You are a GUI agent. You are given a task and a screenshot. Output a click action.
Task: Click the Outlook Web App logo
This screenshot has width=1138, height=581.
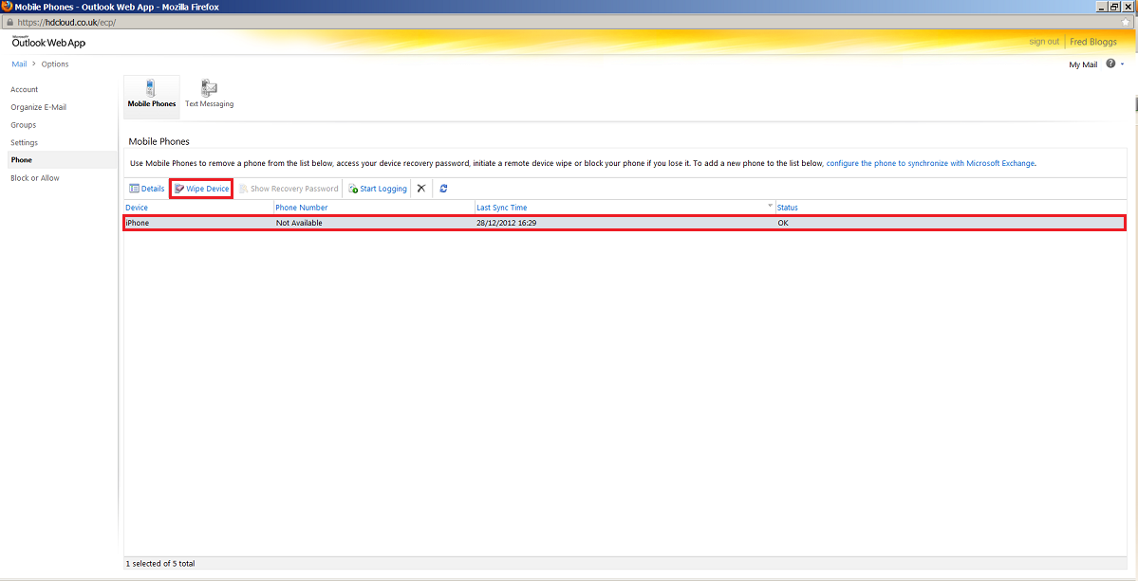pos(48,42)
